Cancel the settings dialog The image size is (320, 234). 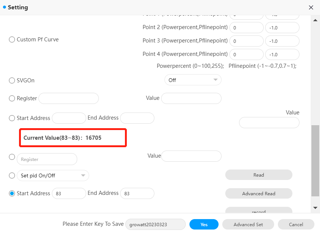point(296,224)
